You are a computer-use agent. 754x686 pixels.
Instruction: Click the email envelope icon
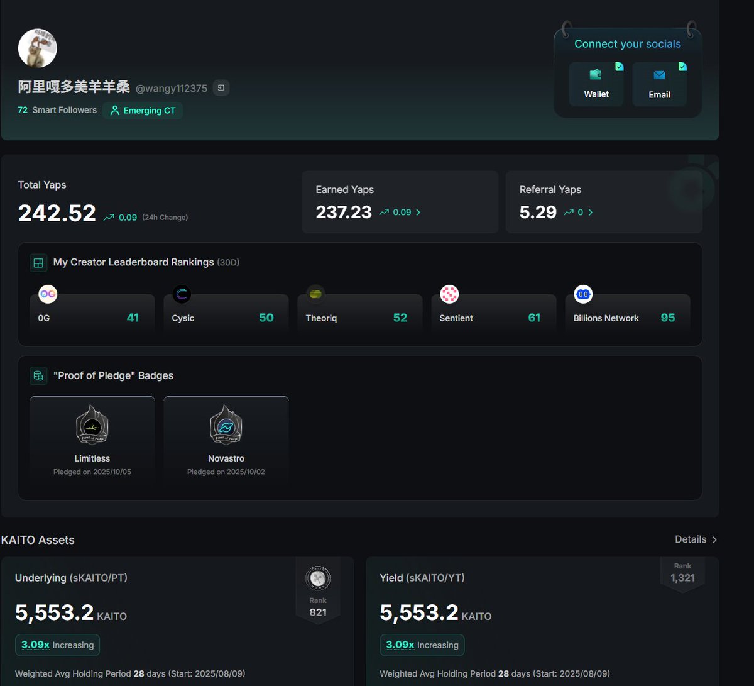click(659, 75)
